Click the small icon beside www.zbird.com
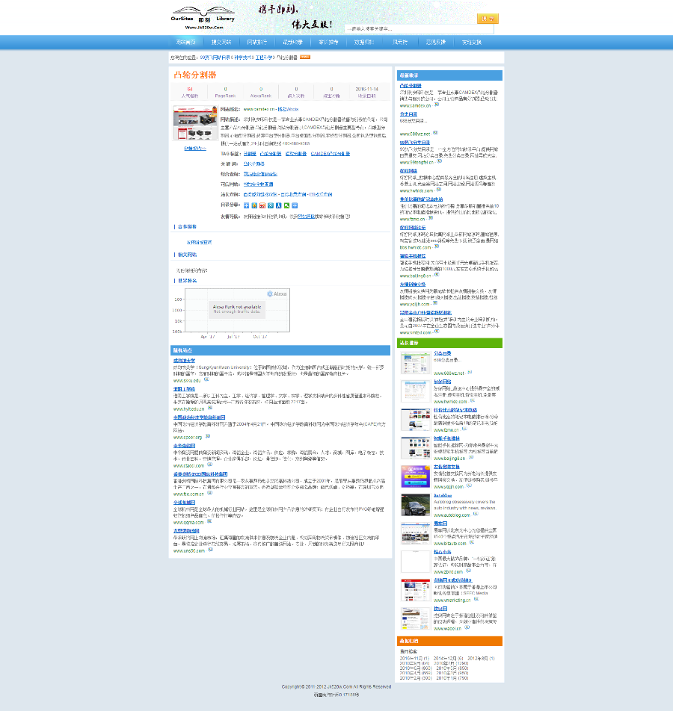The height and width of the screenshot is (711, 673). coord(468,571)
